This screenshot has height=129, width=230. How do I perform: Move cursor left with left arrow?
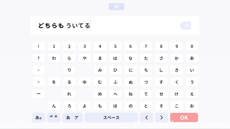pyautogui.click(x=146, y=118)
